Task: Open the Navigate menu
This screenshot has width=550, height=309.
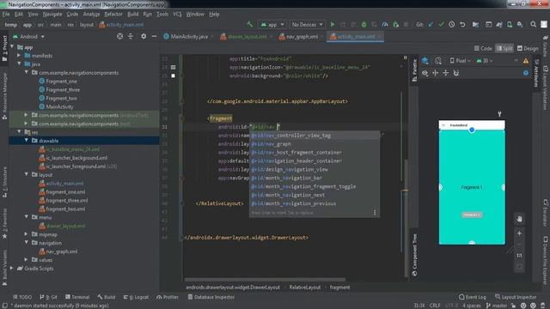Action: 52,15
